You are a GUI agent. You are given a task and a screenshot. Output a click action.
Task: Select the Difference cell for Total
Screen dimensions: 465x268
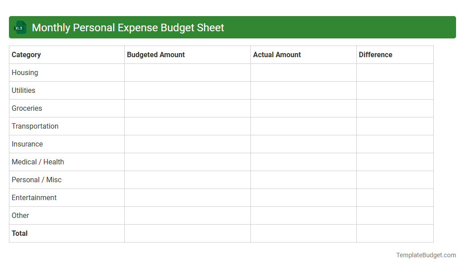(395, 233)
